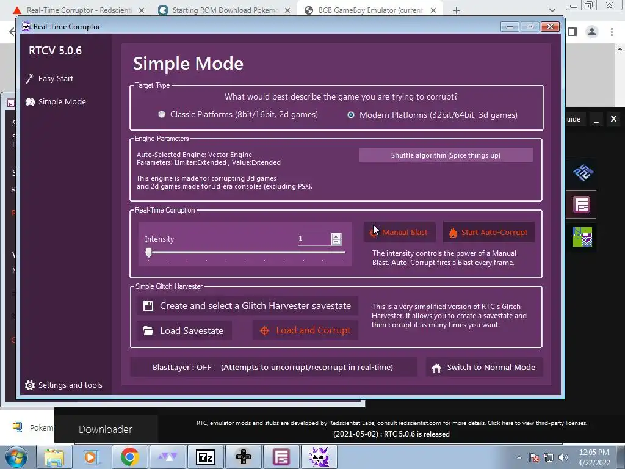Open Windows Explorer from the taskbar
The height and width of the screenshot is (469, 625).
tap(54, 457)
